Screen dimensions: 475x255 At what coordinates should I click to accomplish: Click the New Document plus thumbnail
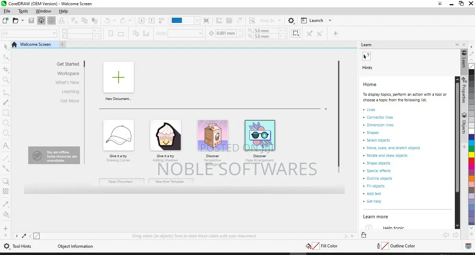[x=119, y=77]
